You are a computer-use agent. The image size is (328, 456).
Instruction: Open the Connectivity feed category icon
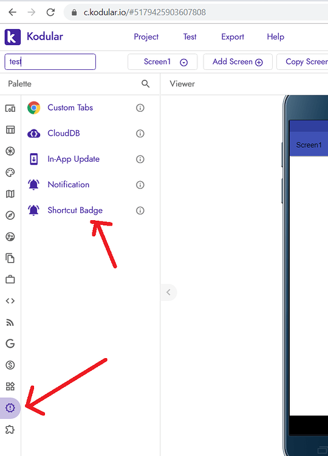coord(10,322)
